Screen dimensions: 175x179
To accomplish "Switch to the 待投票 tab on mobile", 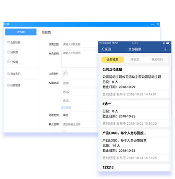I will (135, 60).
